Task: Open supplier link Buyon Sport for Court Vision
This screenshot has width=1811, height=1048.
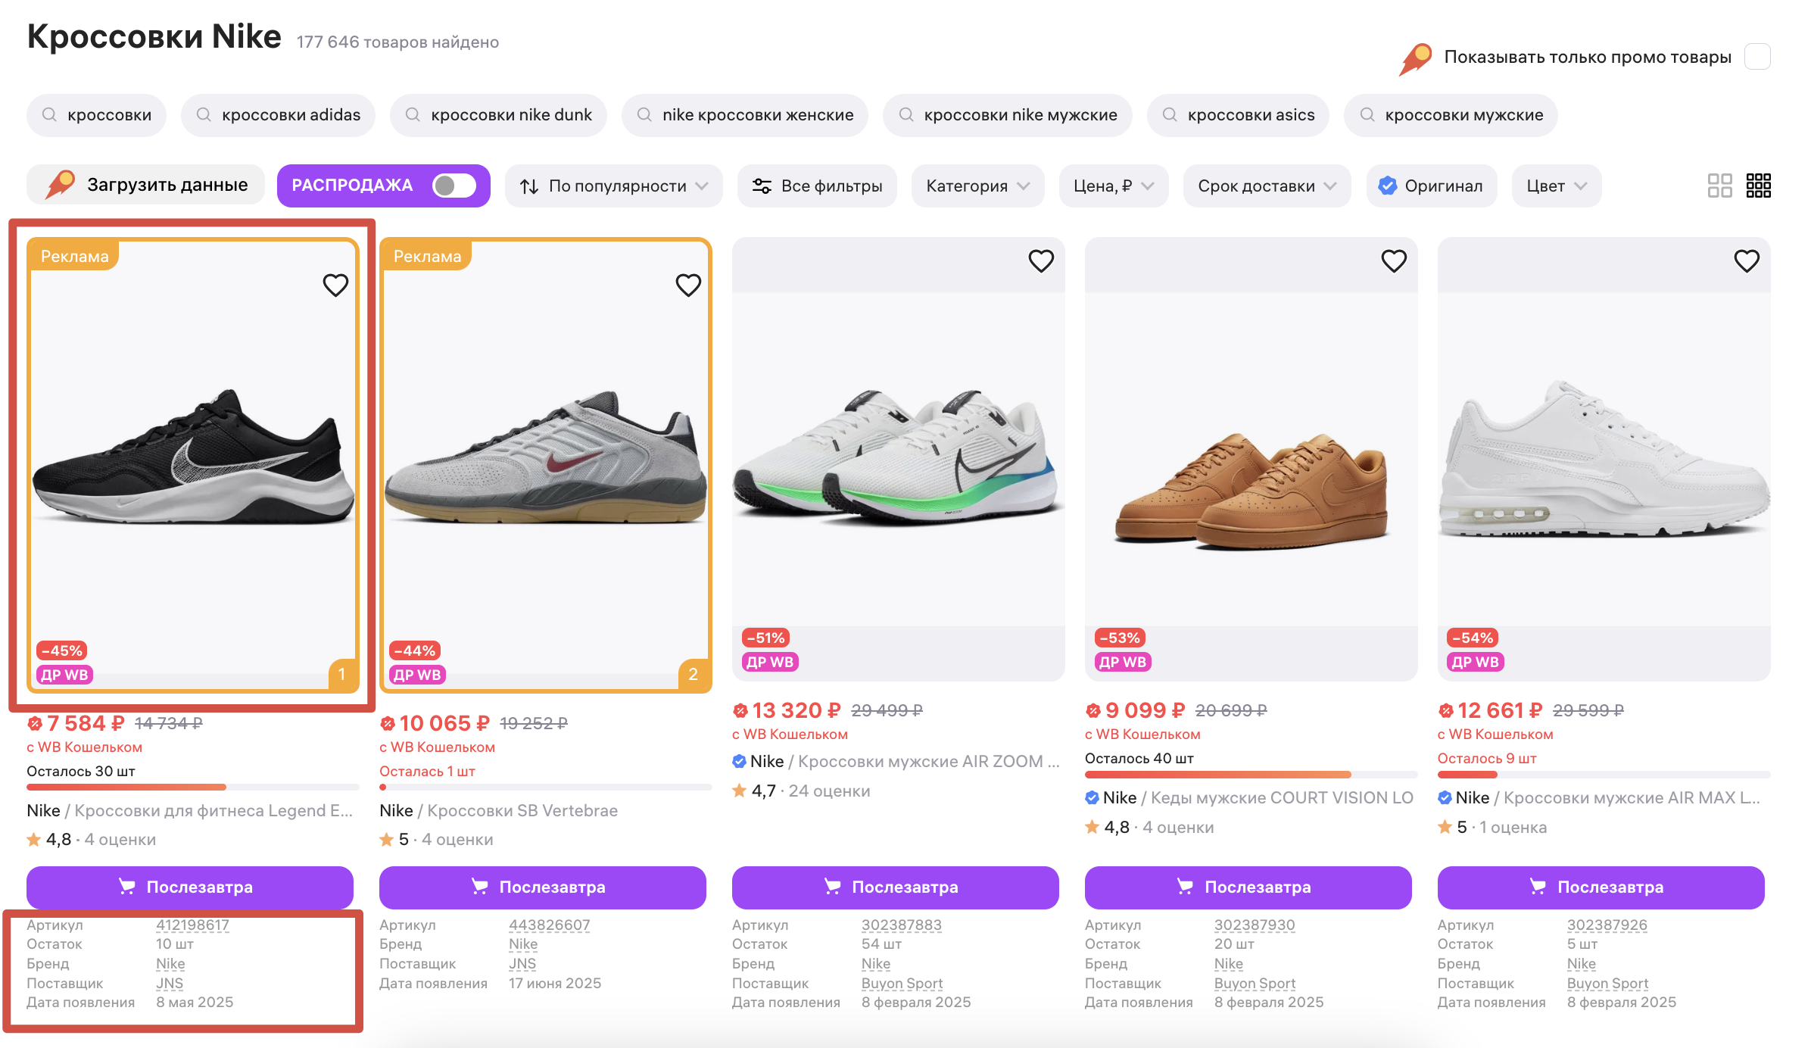Action: tap(1255, 983)
